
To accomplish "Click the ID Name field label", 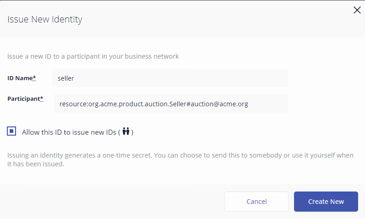I will point(20,78).
